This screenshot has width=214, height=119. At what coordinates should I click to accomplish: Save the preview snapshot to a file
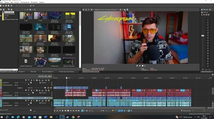127,10
